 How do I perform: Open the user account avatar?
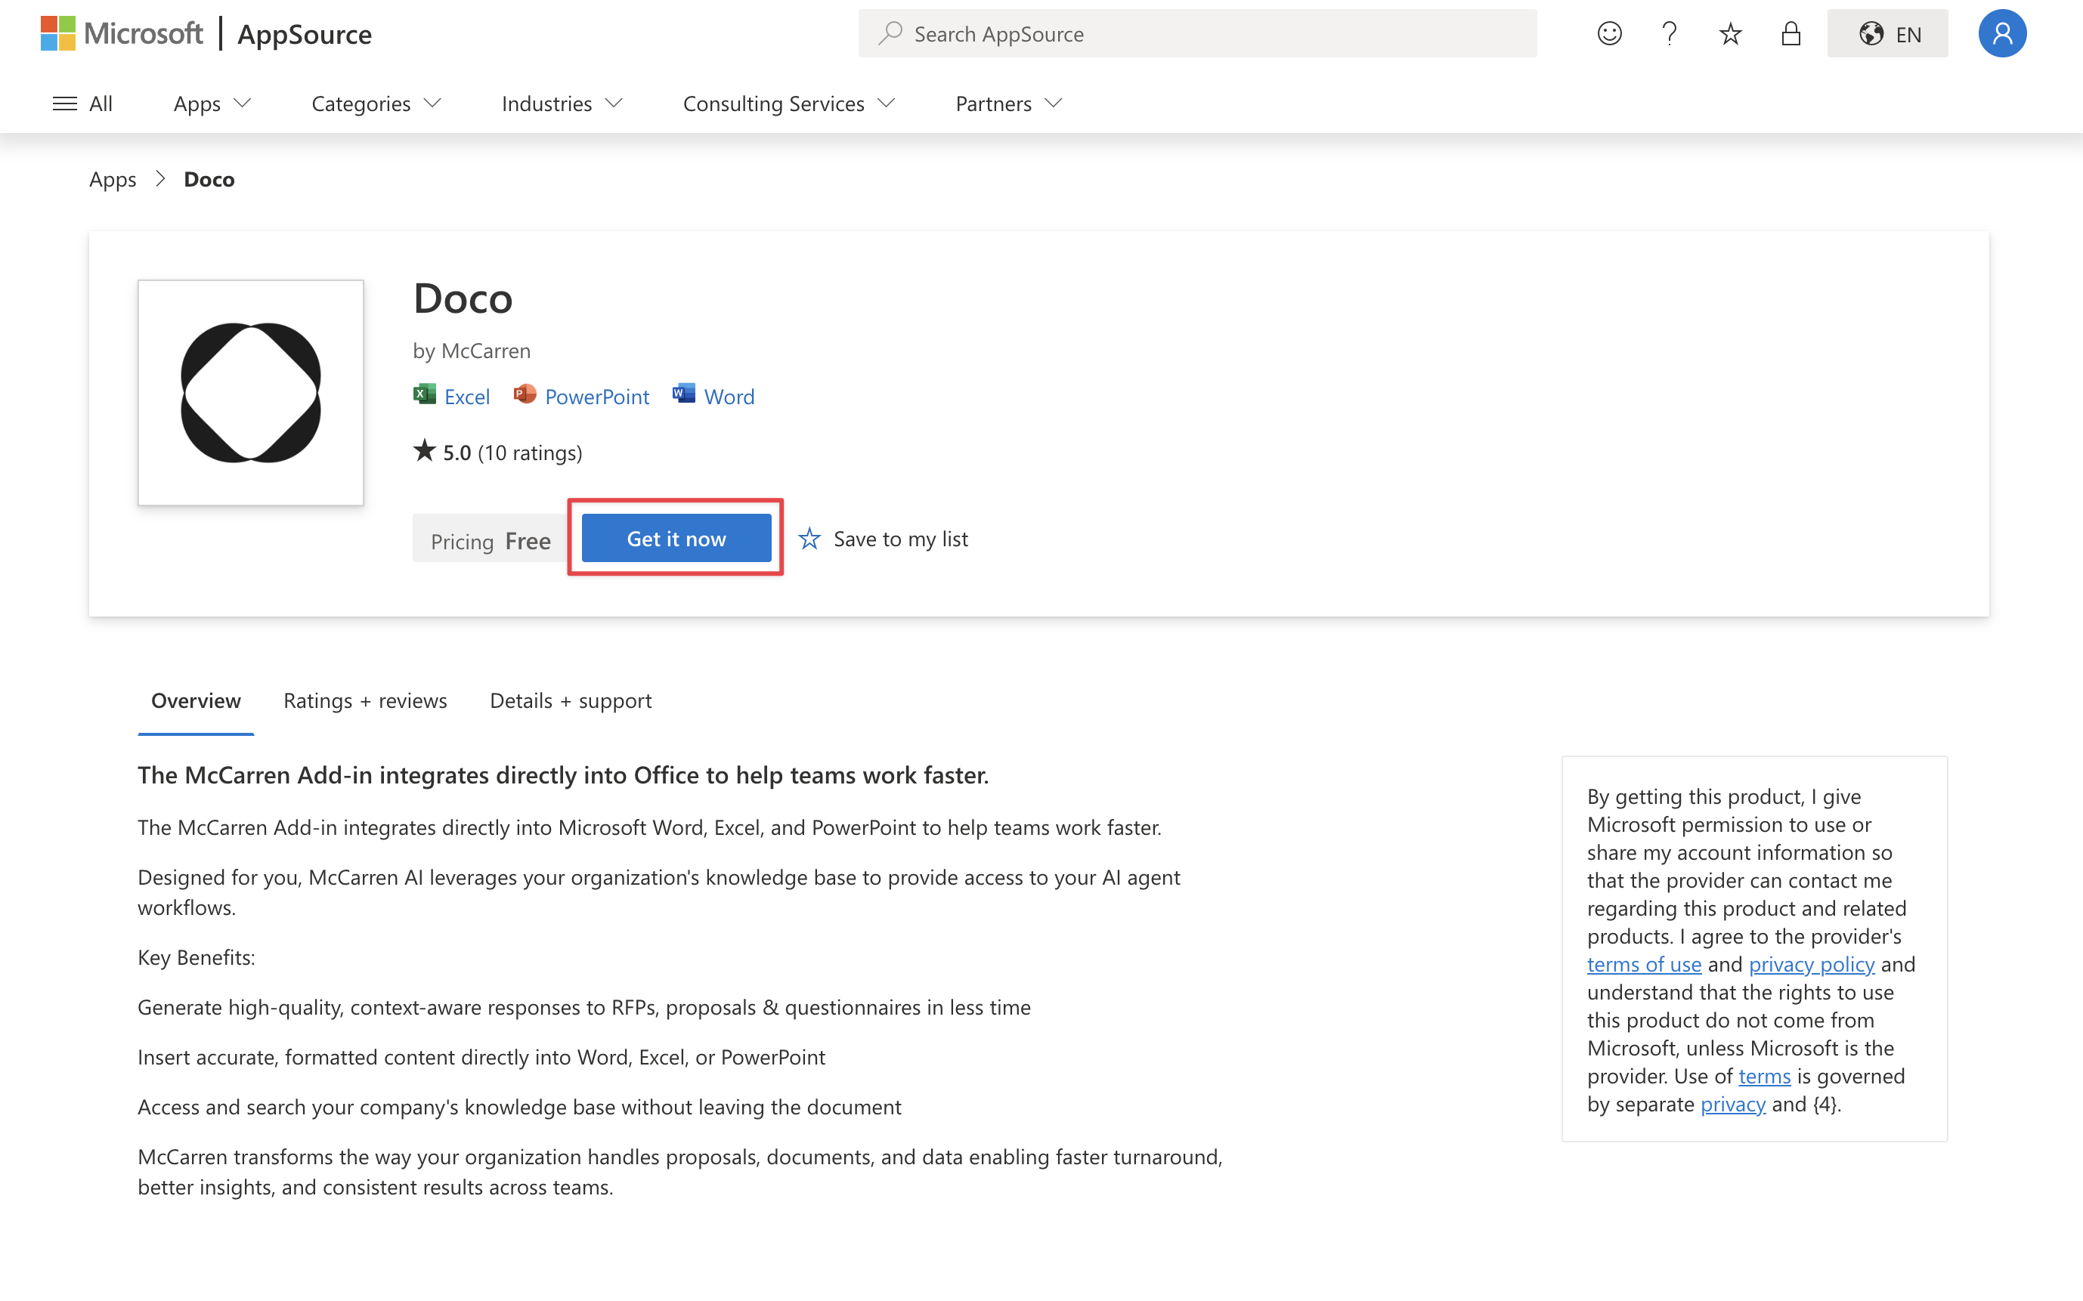point(2002,32)
